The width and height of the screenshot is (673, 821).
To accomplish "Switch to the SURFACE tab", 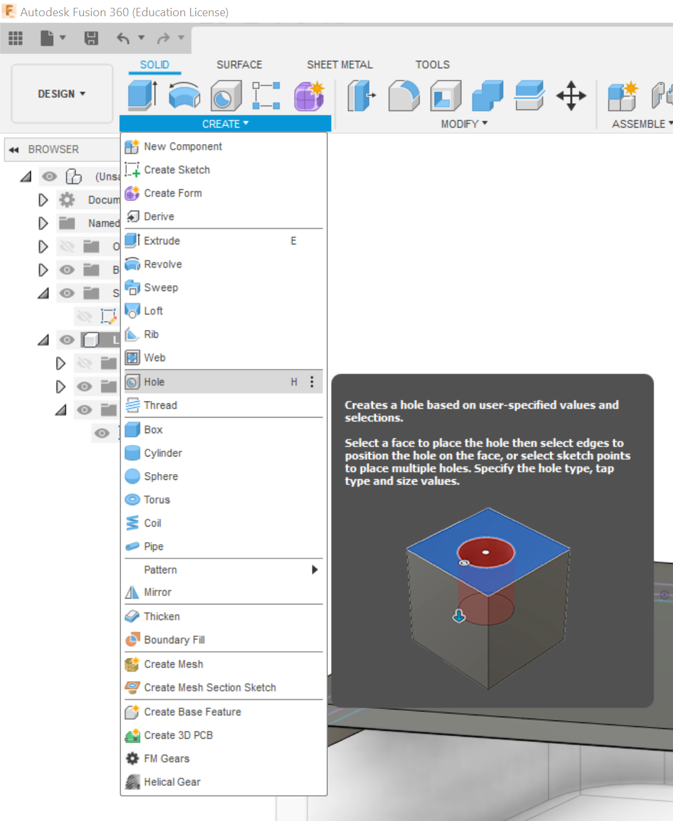I will (x=239, y=65).
